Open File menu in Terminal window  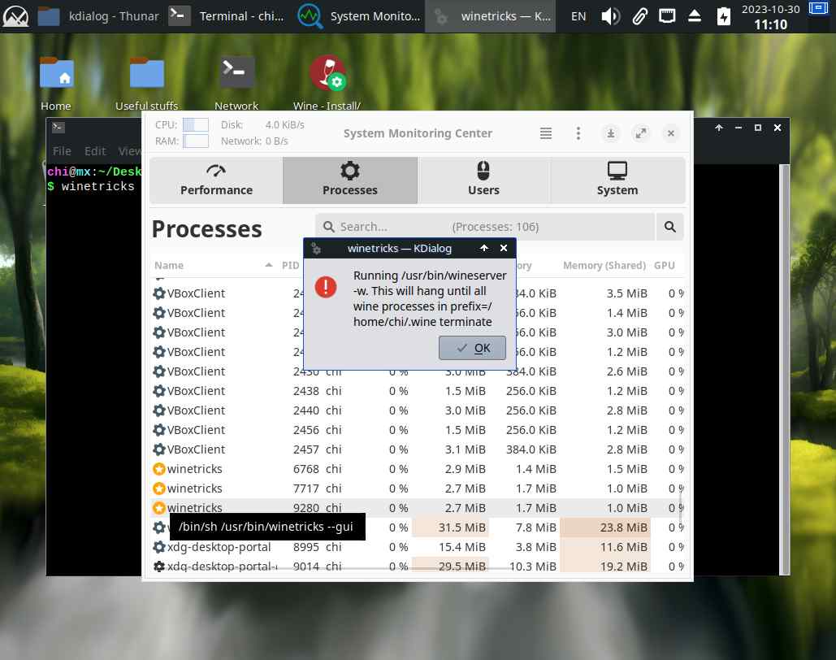[62, 151]
